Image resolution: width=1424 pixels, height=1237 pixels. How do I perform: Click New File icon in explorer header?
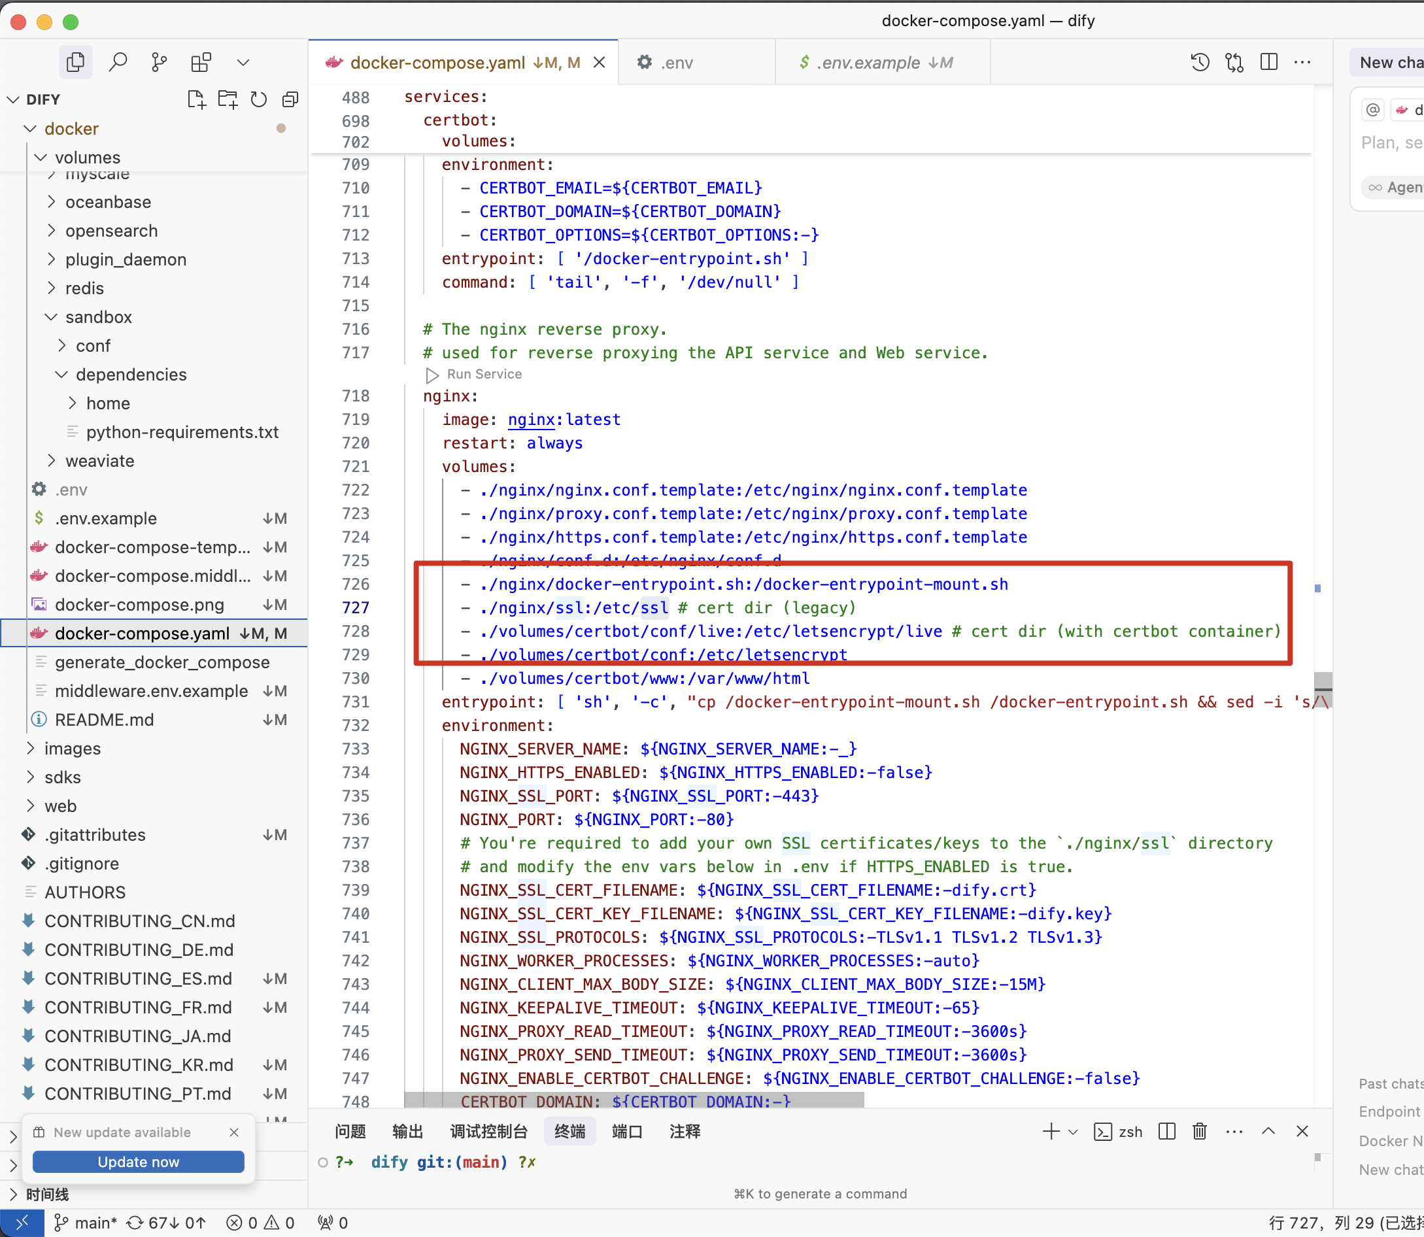pyautogui.click(x=196, y=99)
